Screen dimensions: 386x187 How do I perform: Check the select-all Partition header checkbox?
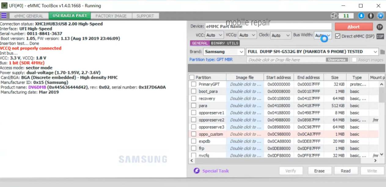pos(192,77)
